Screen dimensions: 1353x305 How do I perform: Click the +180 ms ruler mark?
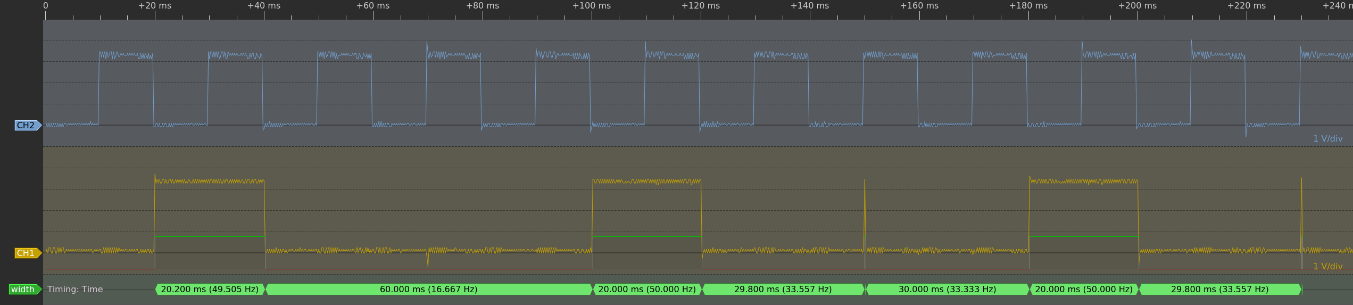[1028, 6]
